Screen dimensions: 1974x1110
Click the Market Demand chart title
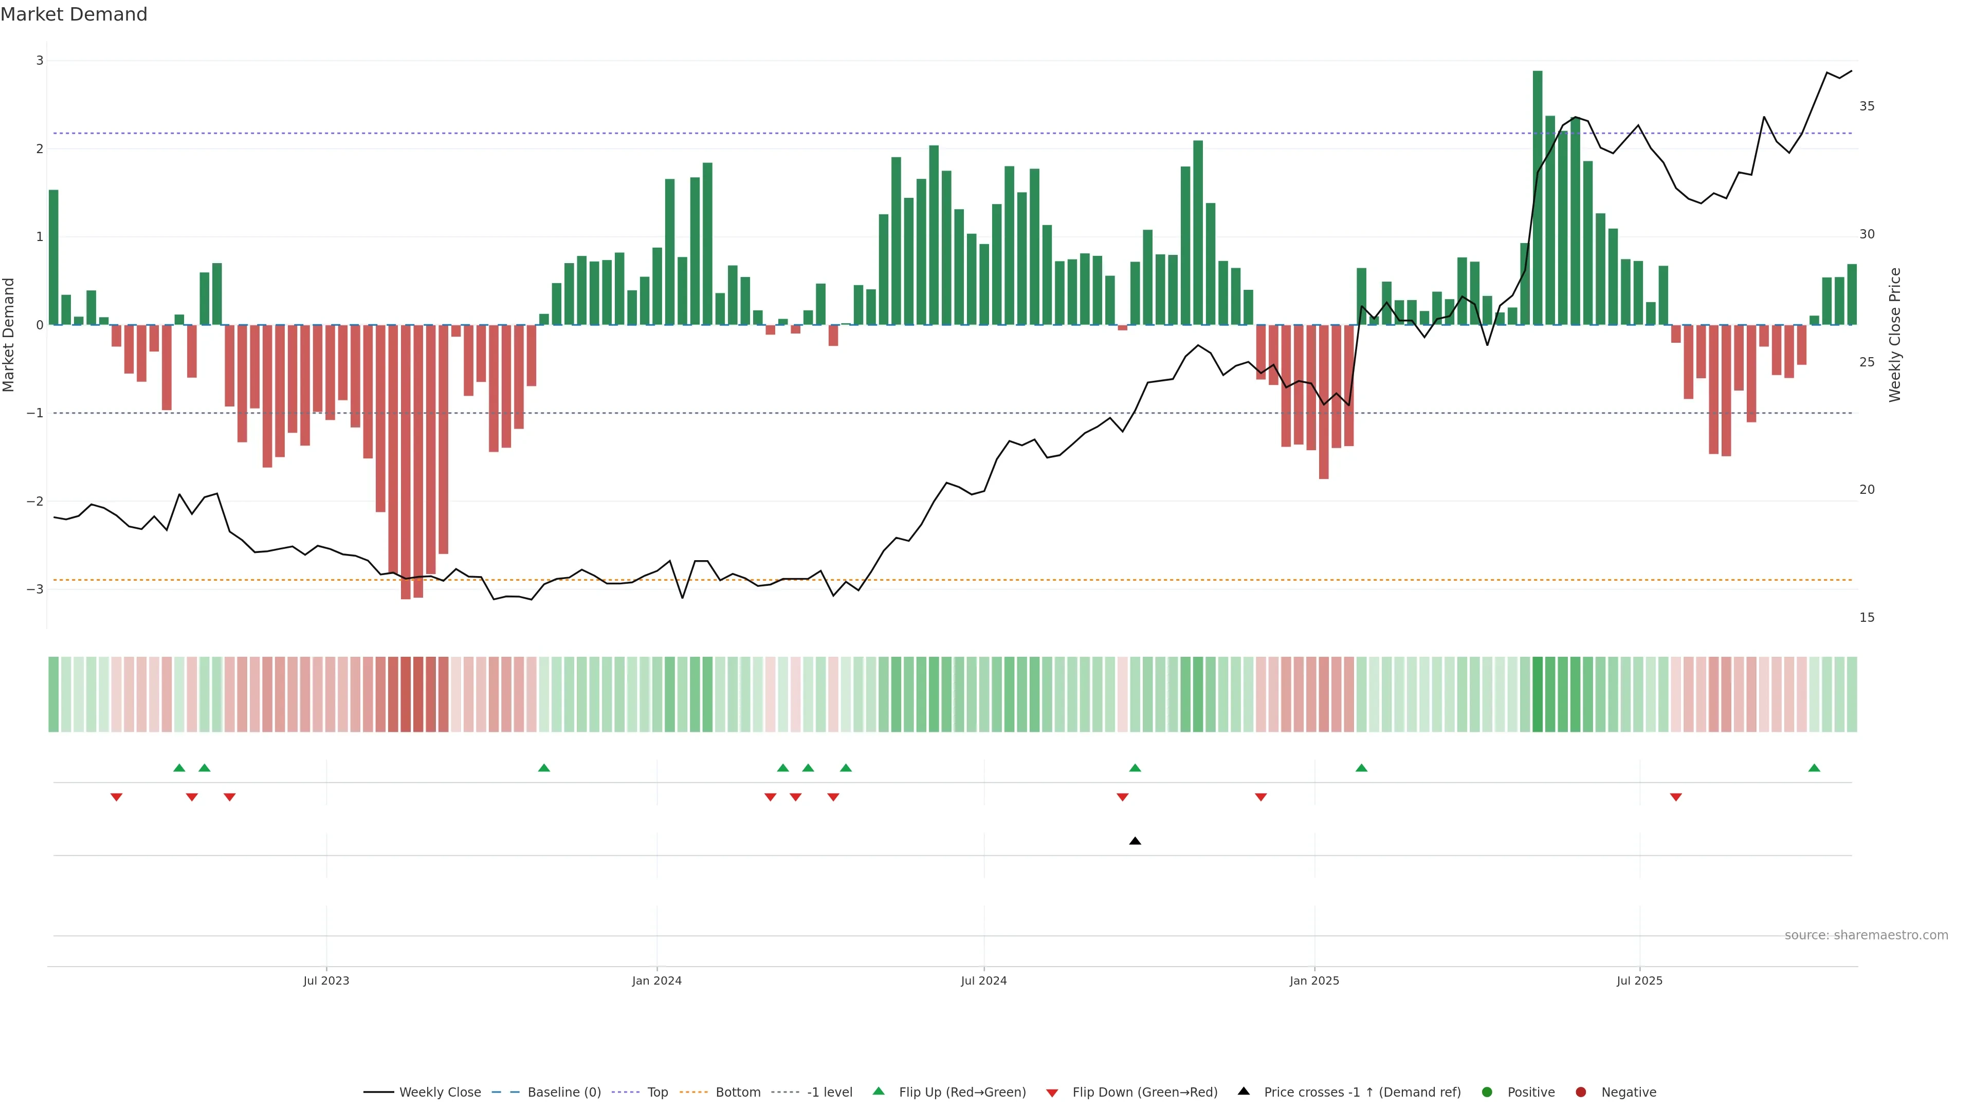coord(74,14)
